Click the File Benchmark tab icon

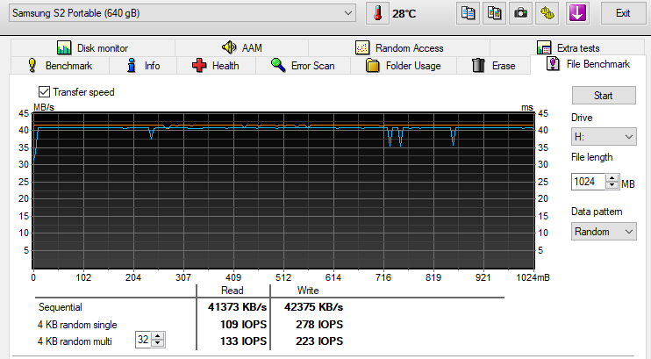(553, 63)
